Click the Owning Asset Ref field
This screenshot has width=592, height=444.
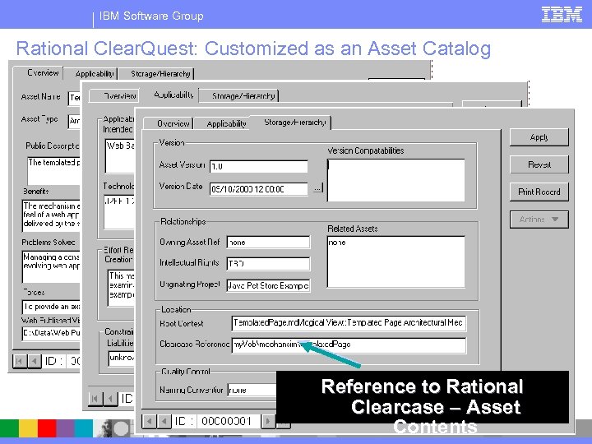268,242
